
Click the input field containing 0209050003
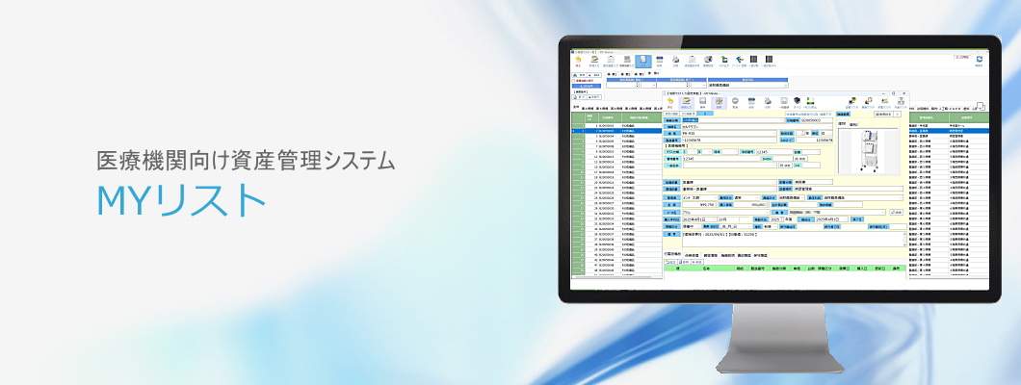tap(817, 120)
